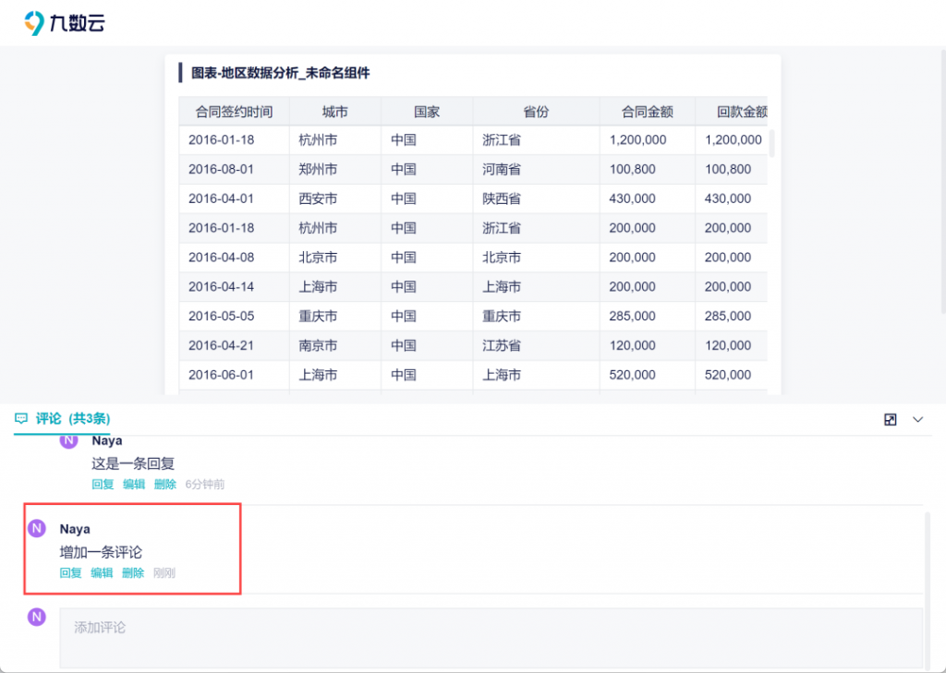This screenshot has width=946, height=673.
Task: Click the 6分钟前 timestamp
Action: click(x=204, y=485)
